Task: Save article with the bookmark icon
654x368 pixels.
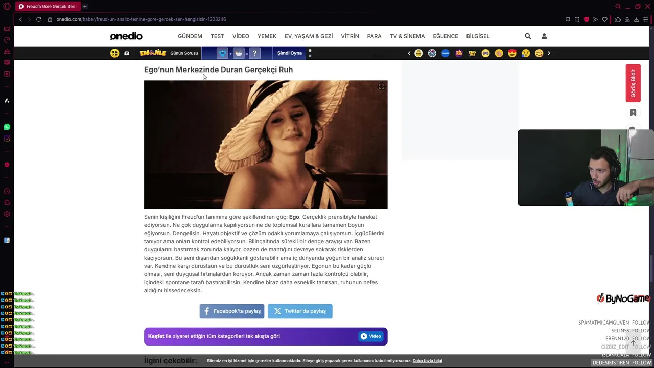Action: (633, 112)
